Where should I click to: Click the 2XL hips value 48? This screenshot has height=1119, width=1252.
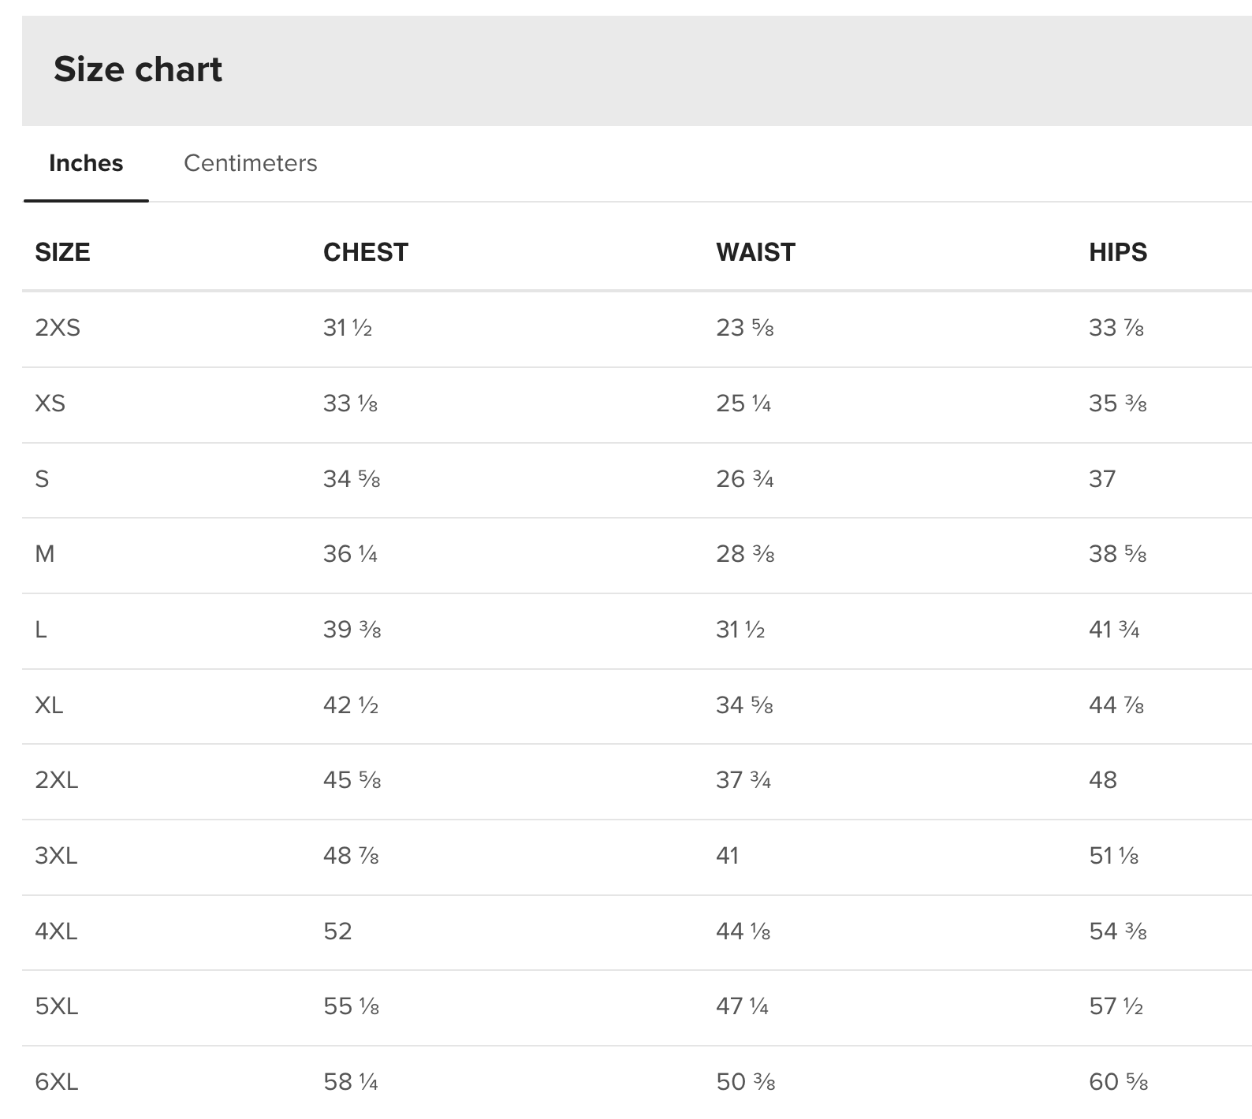pyautogui.click(x=1103, y=780)
